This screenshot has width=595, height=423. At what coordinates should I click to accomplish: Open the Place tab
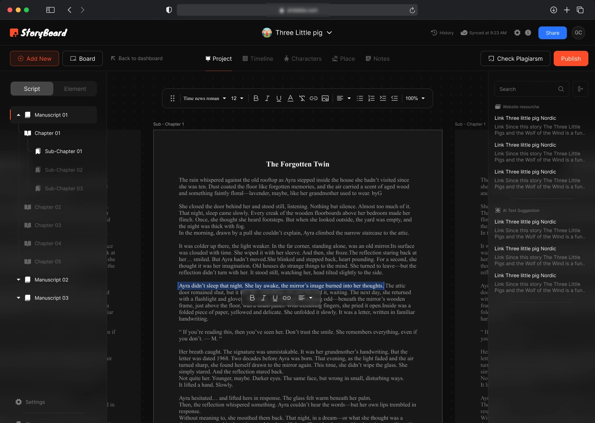pos(343,59)
